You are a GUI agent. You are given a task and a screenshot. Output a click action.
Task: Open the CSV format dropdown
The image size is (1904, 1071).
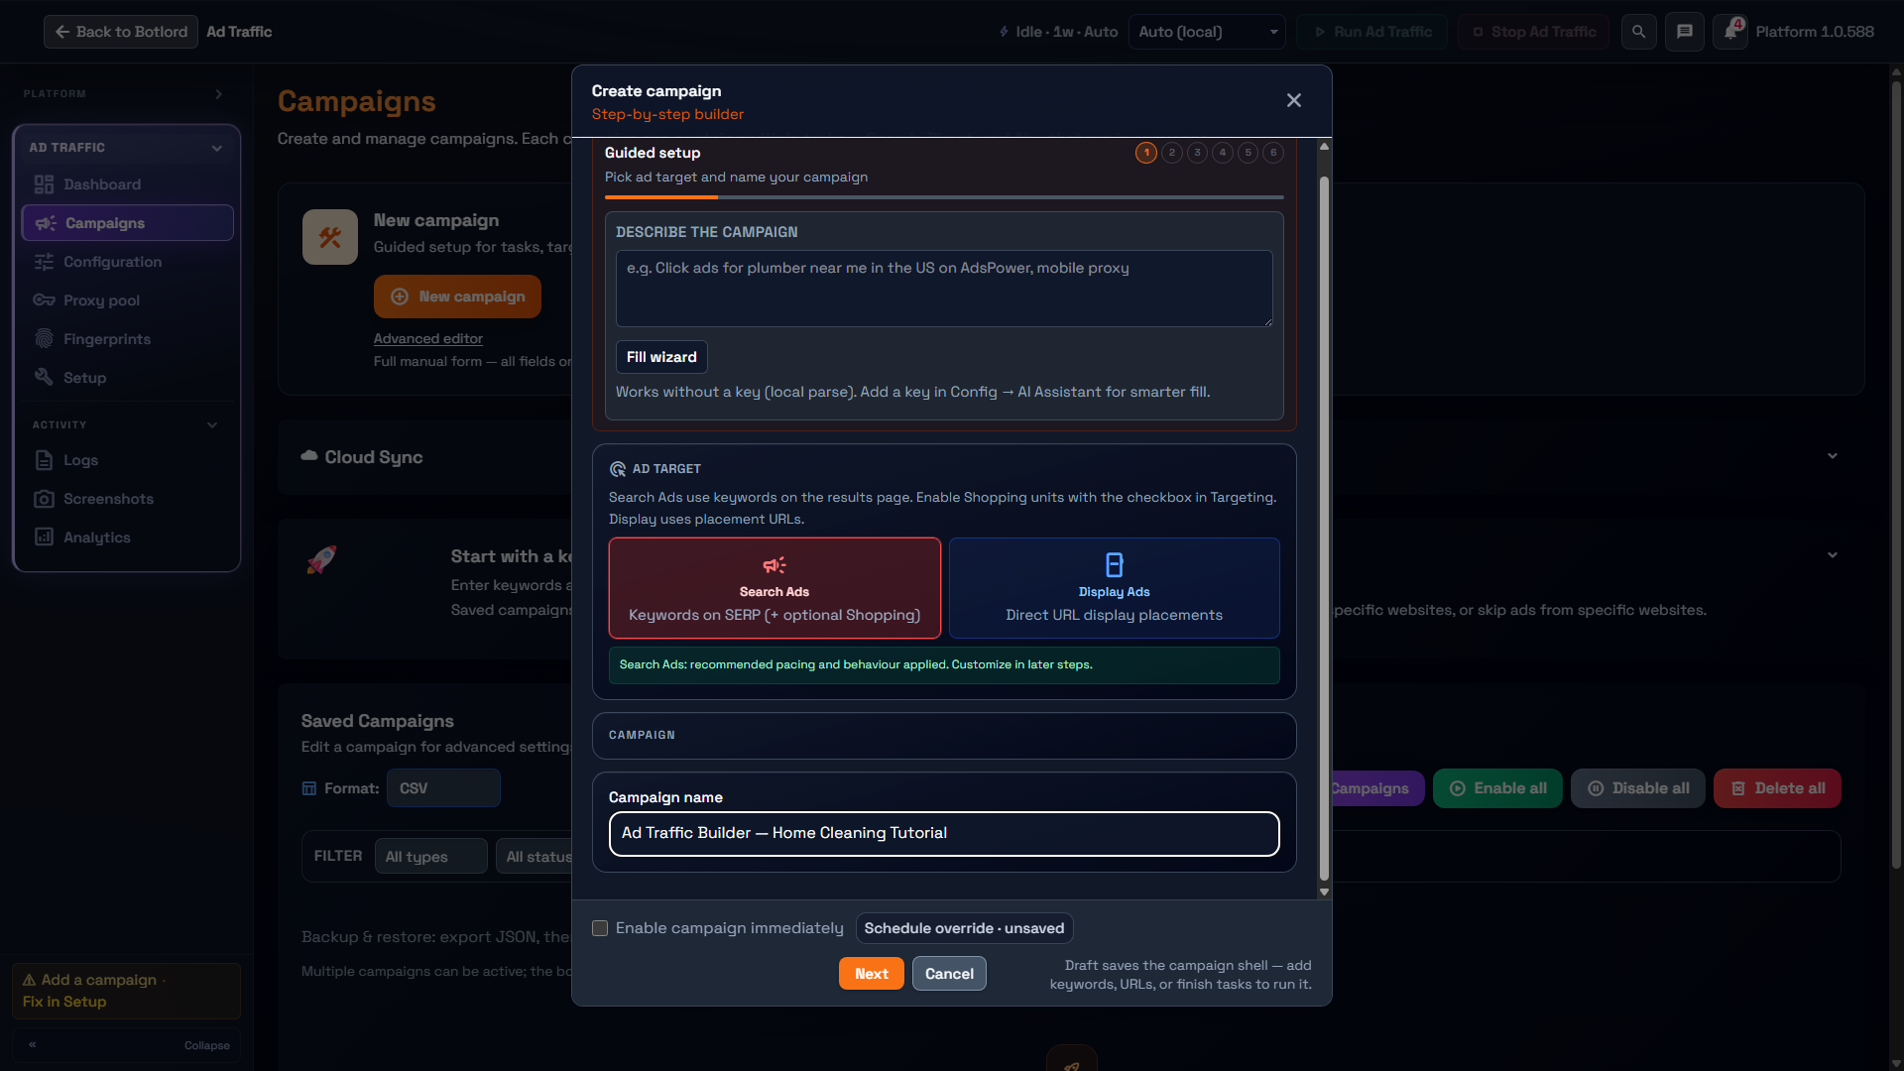pos(443,788)
